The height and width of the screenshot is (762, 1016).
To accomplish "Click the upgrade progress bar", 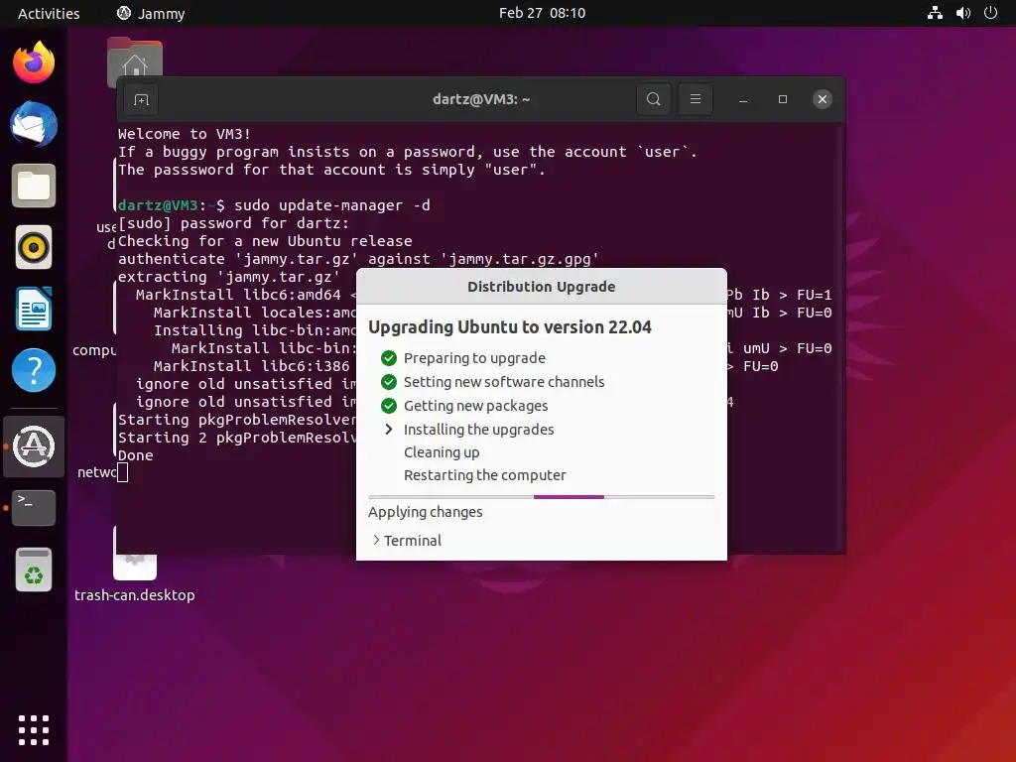I will pos(542,497).
